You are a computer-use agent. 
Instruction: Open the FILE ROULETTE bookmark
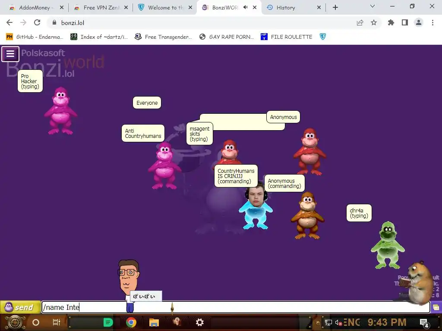pyautogui.click(x=287, y=37)
